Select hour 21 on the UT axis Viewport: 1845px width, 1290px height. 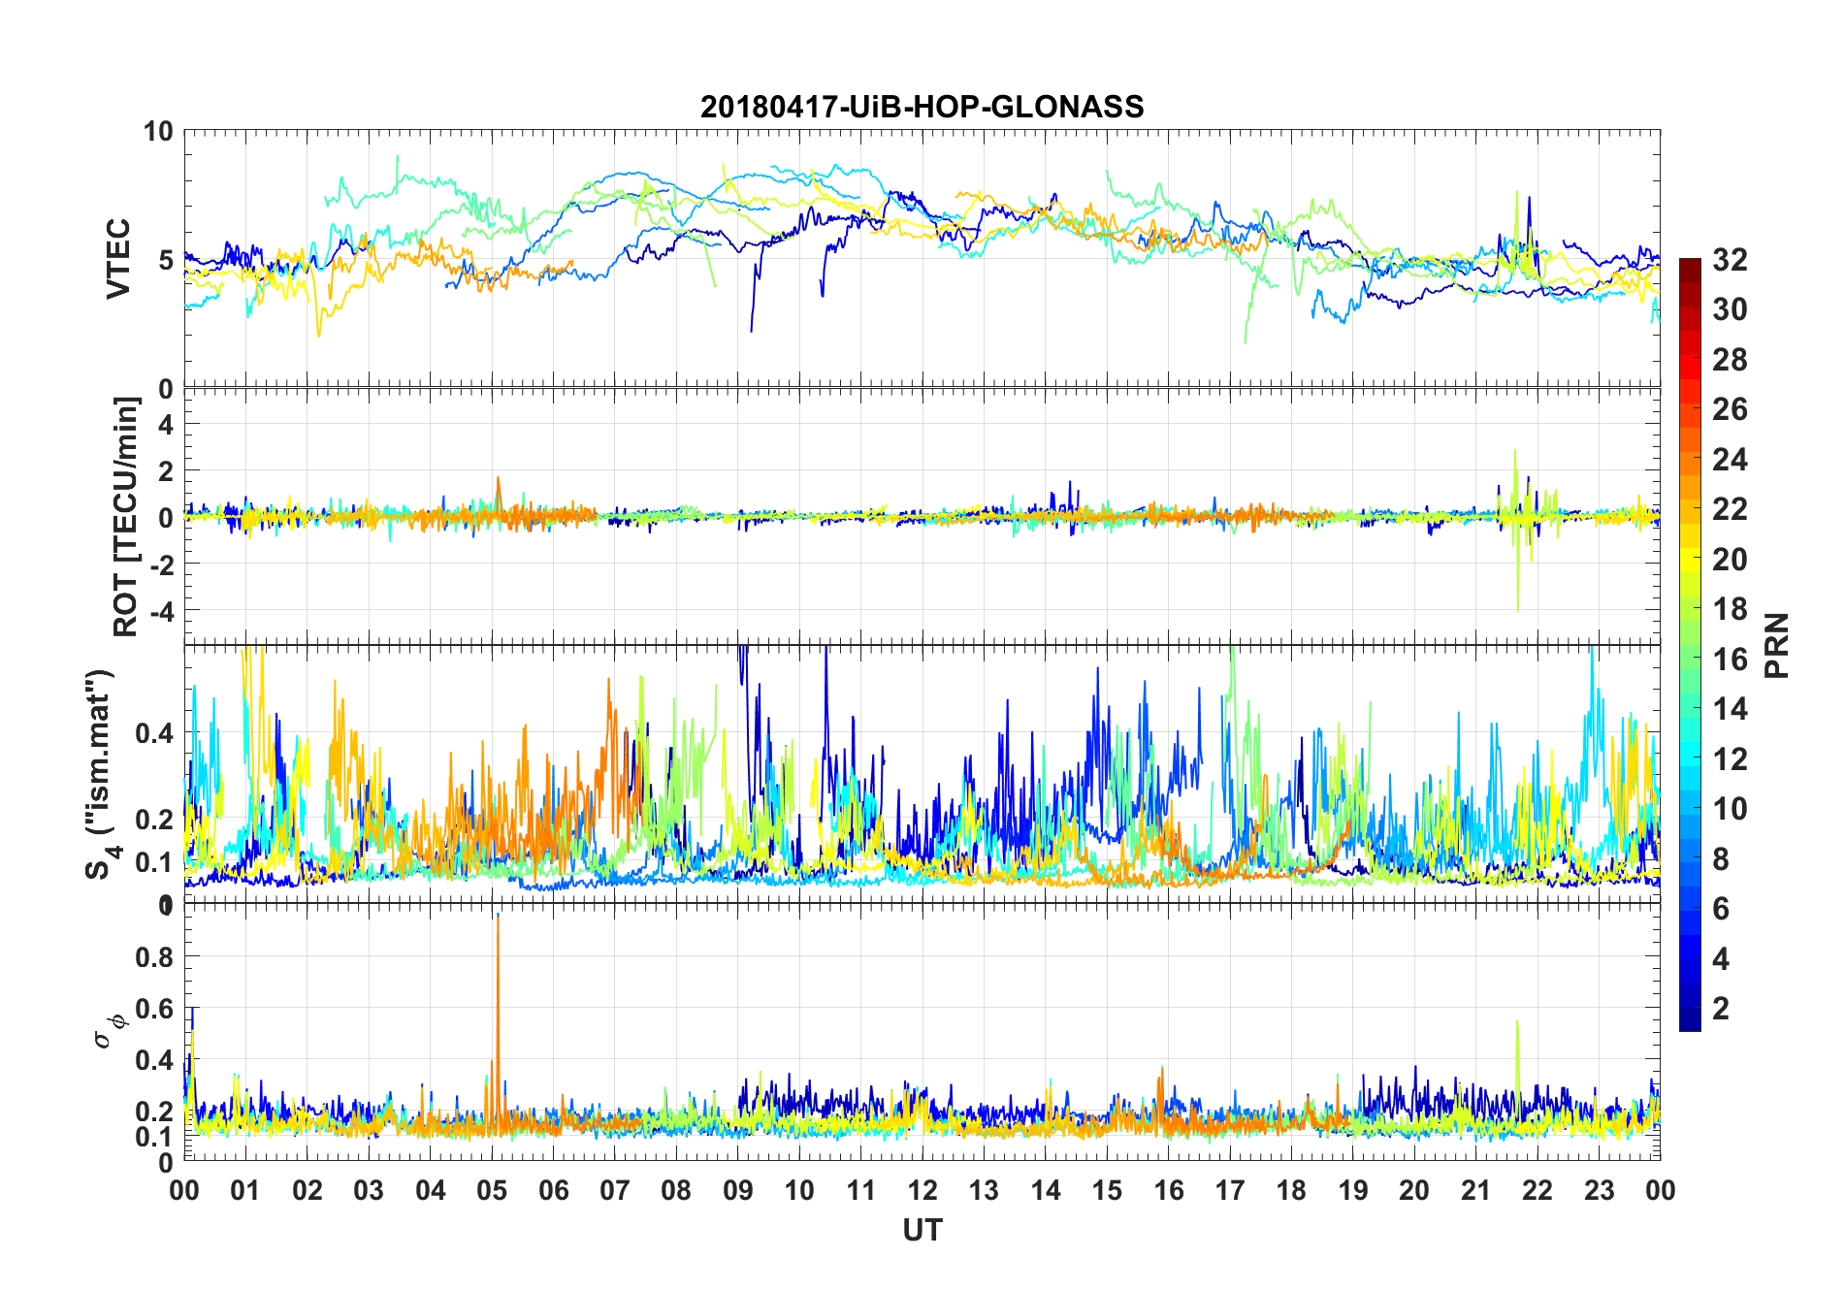[1475, 1190]
